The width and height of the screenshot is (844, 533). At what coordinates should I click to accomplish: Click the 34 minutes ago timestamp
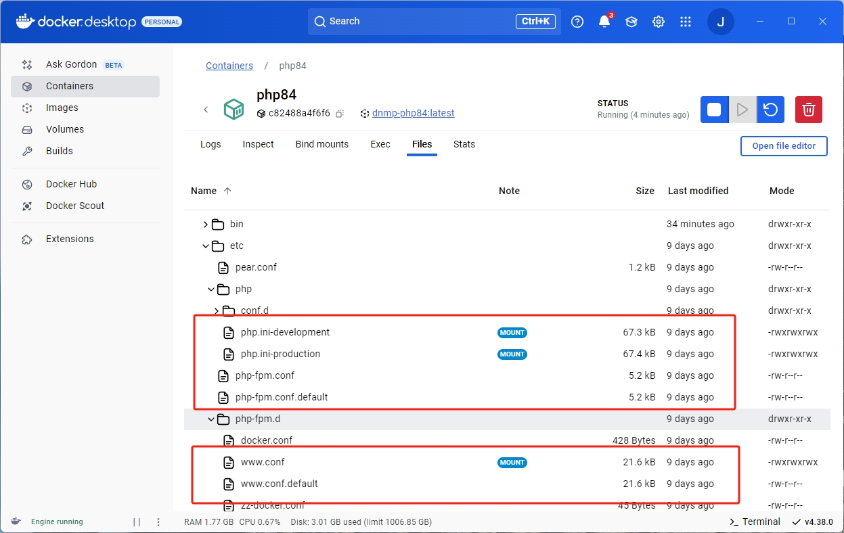coord(700,225)
